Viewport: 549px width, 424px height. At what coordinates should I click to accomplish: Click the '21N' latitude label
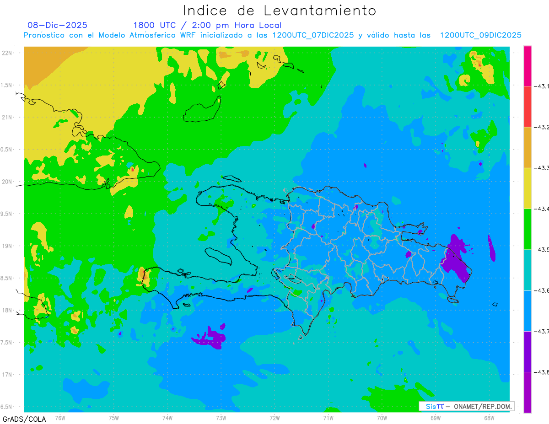7,117
